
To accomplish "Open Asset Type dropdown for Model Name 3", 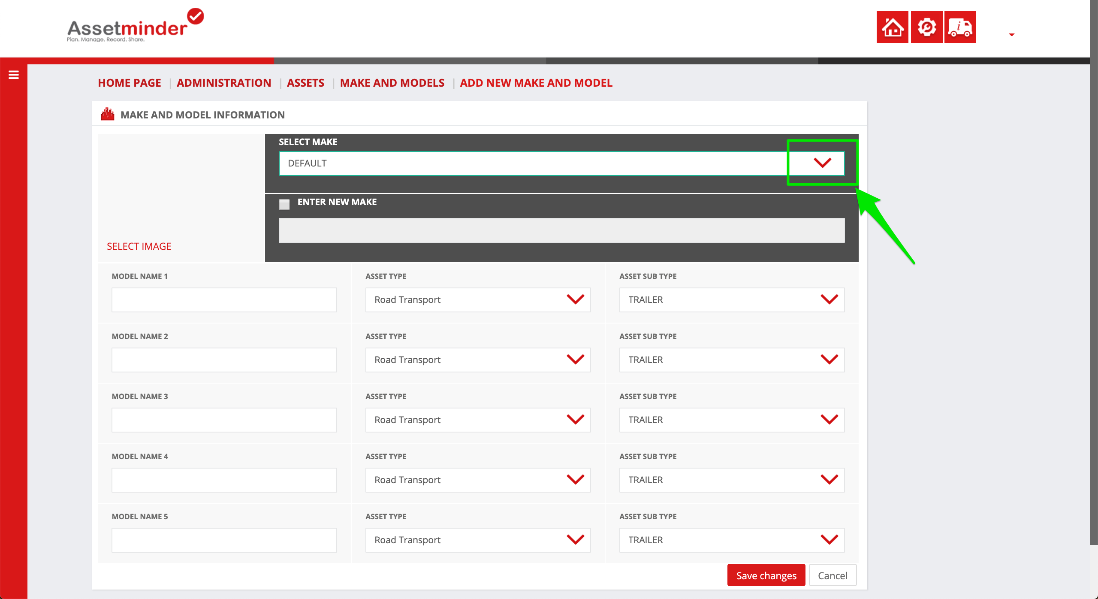I will tap(478, 420).
